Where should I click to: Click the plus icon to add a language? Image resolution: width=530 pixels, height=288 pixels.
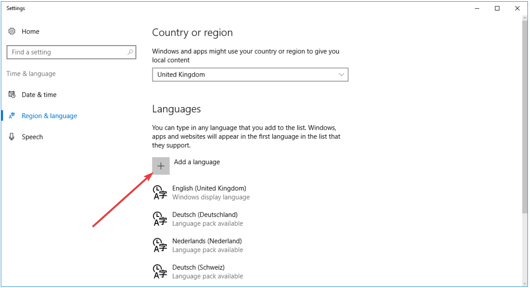161,166
